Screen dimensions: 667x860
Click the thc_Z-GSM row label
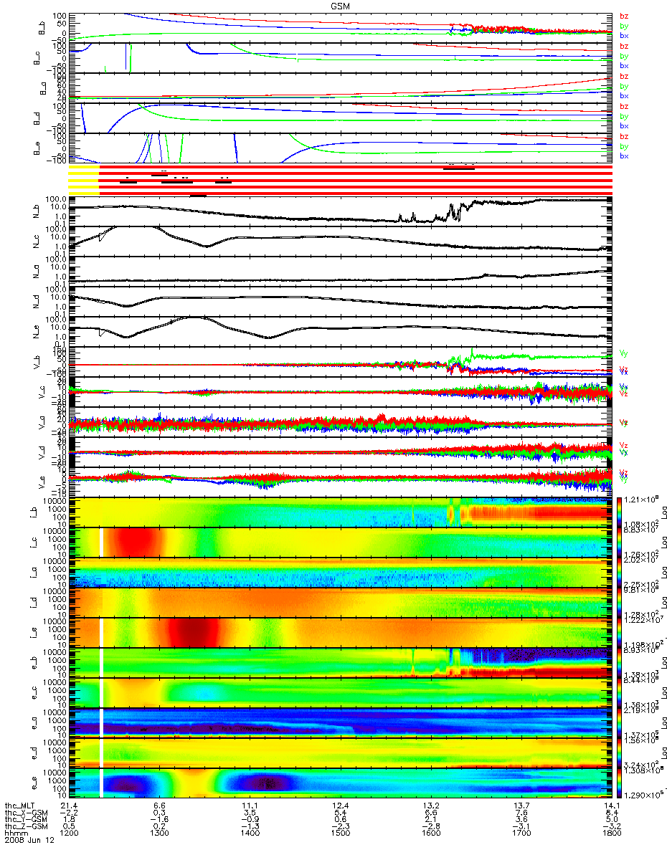click(24, 828)
